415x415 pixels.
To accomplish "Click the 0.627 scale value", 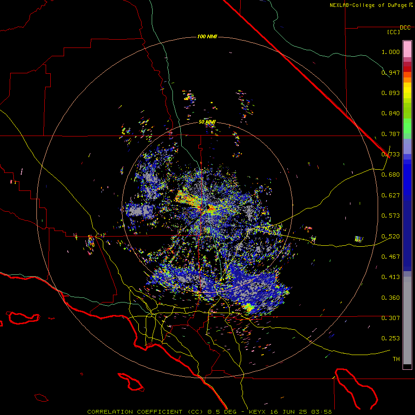I will click(391, 196).
